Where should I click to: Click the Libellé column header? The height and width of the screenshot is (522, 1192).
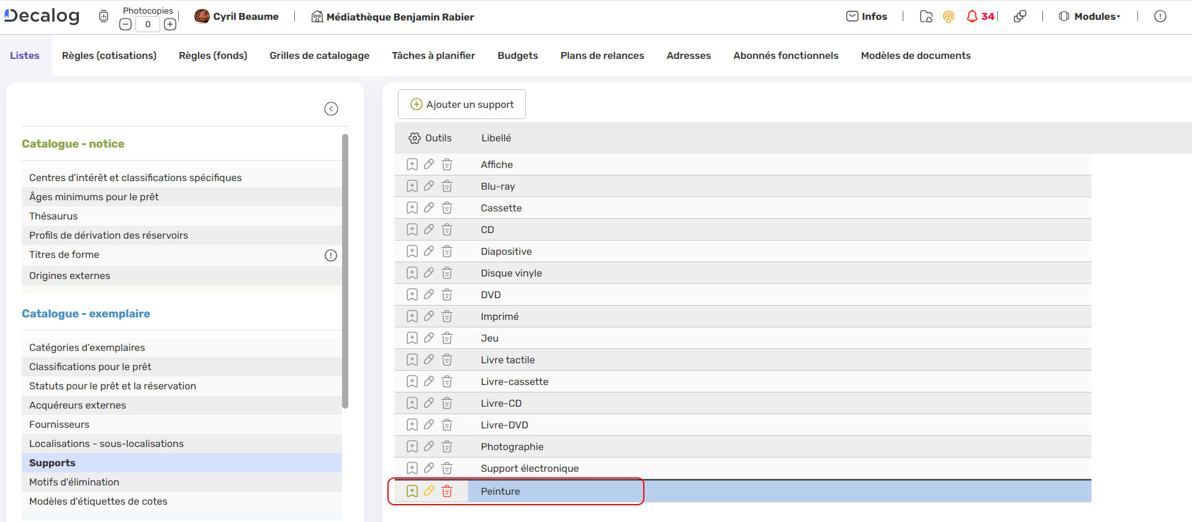[x=496, y=138]
